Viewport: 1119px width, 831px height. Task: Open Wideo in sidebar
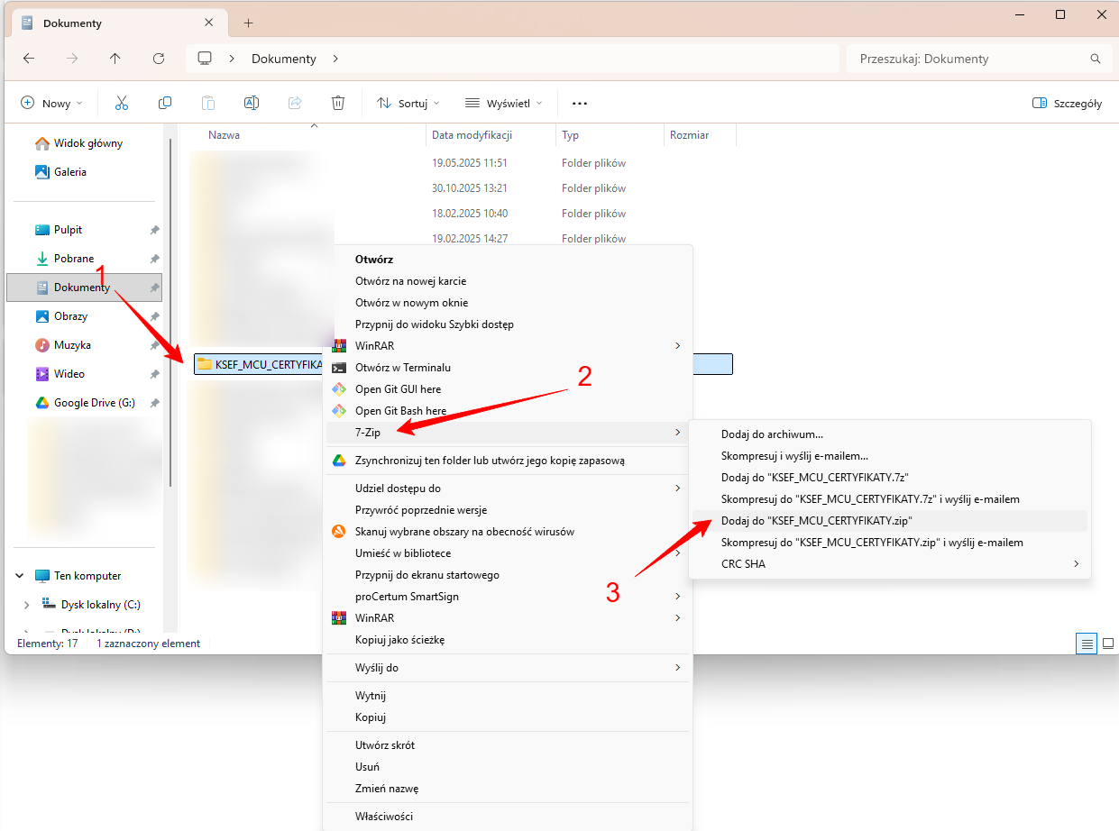[69, 374]
